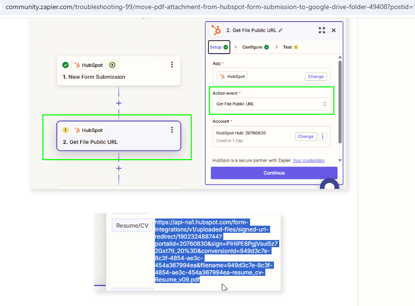Click the chat bubble widget at panel corner
Viewport: 415px width, 306px height.
point(329,184)
